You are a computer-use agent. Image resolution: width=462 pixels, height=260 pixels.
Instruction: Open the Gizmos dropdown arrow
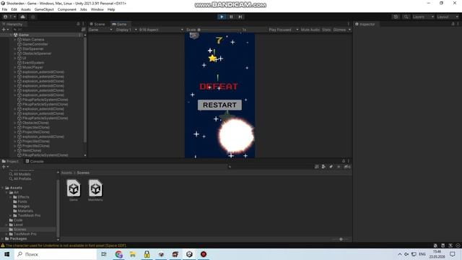349,30
